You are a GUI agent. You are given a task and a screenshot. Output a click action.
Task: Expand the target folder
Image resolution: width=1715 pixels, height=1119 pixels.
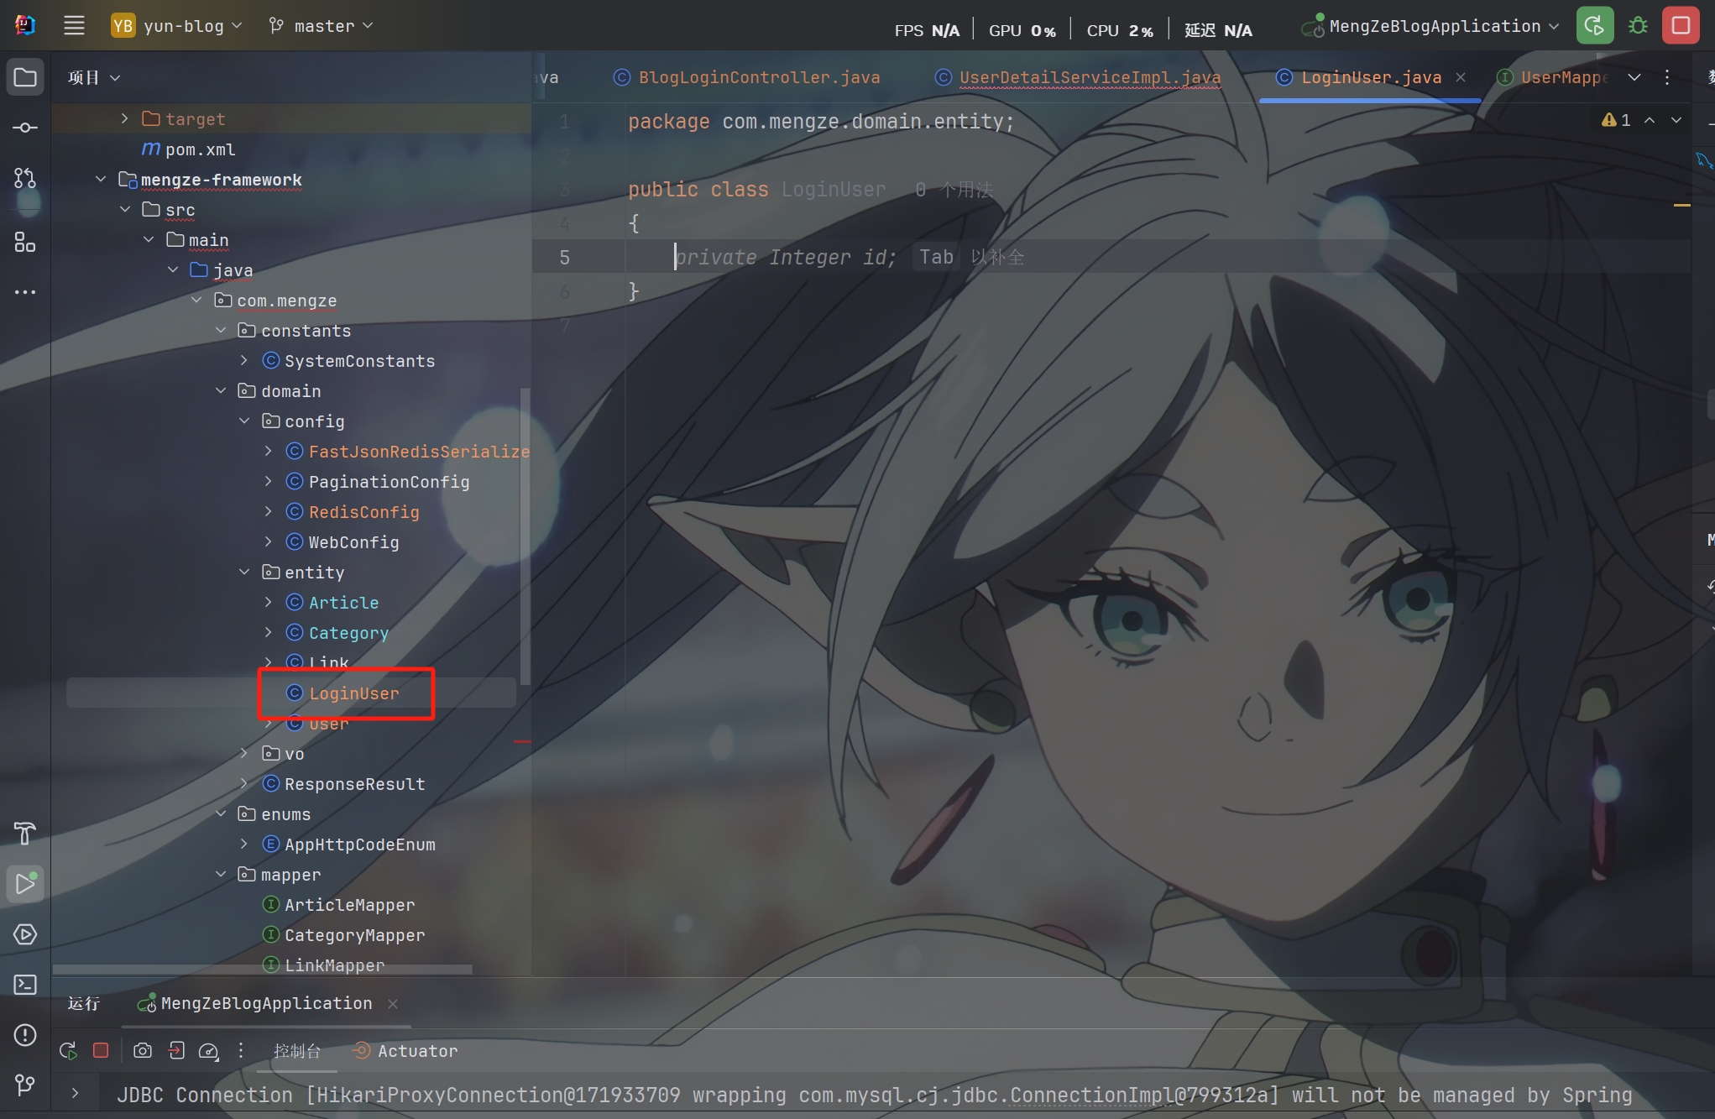point(124,119)
